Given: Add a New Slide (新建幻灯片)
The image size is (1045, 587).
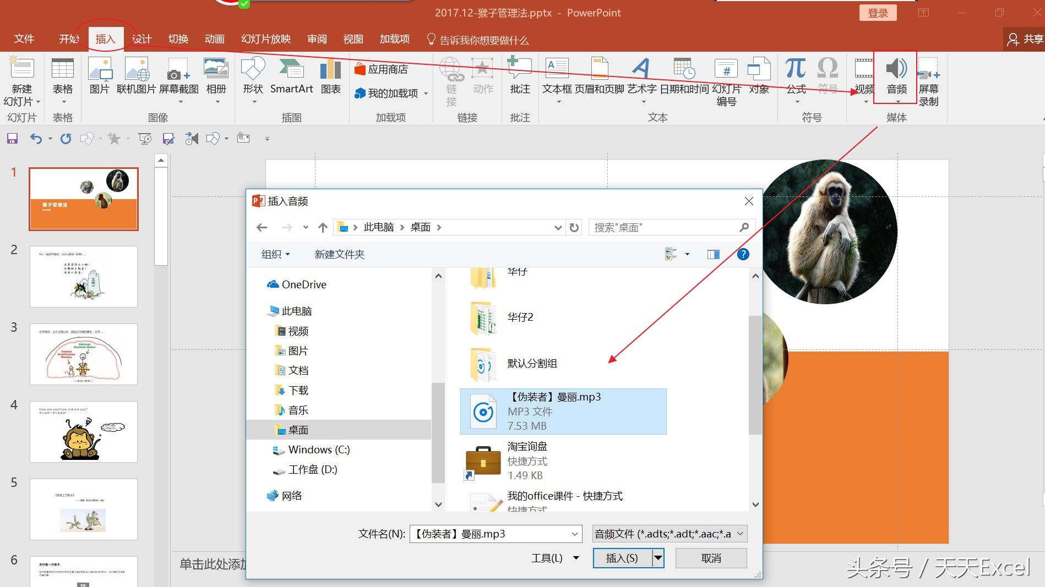Looking at the screenshot, I should point(21,81).
